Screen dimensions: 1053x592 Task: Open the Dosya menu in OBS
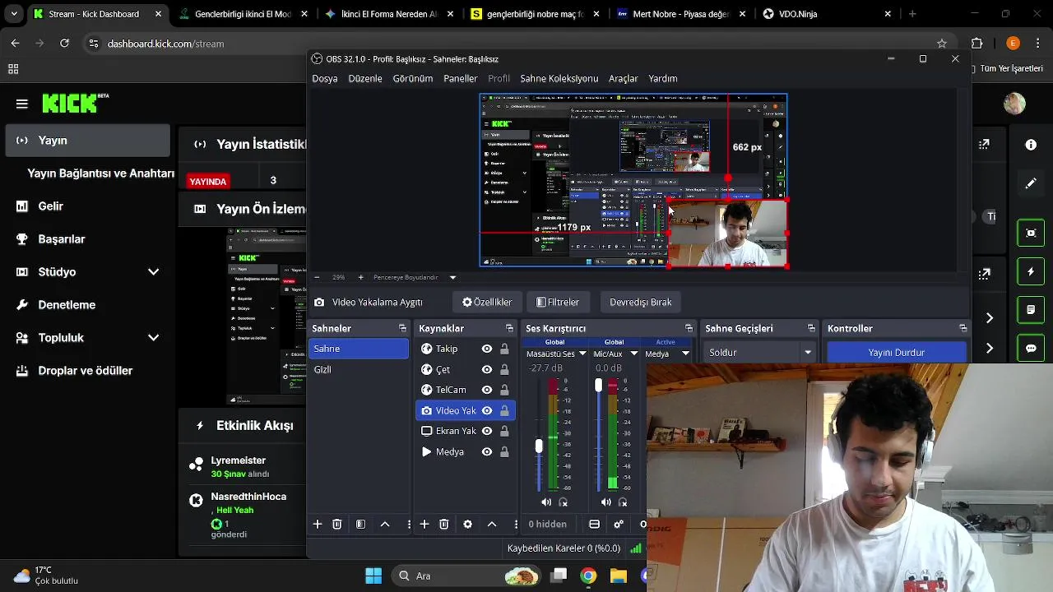point(325,78)
